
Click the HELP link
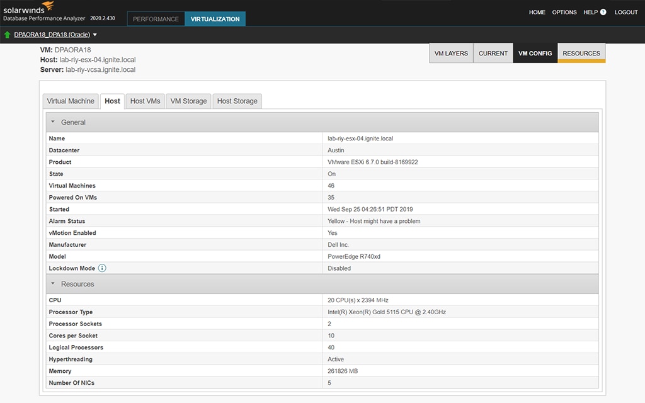[x=590, y=12]
